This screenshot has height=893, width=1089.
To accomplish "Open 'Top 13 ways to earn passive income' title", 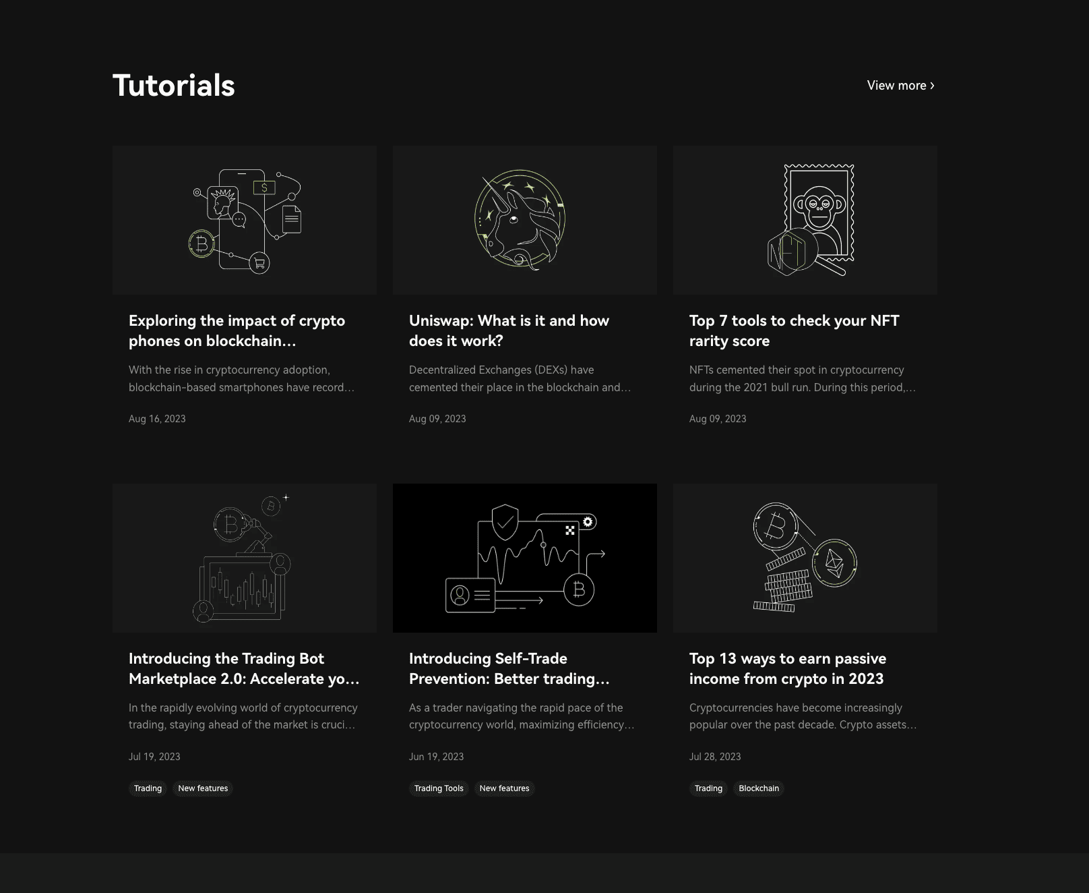I will pos(788,668).
